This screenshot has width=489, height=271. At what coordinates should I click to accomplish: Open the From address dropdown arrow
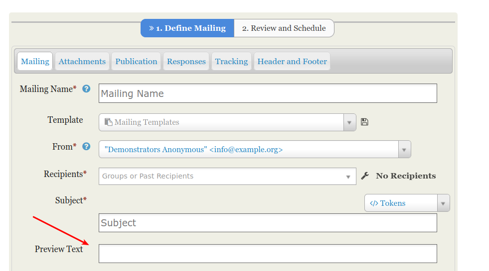(x=404, y=149)
